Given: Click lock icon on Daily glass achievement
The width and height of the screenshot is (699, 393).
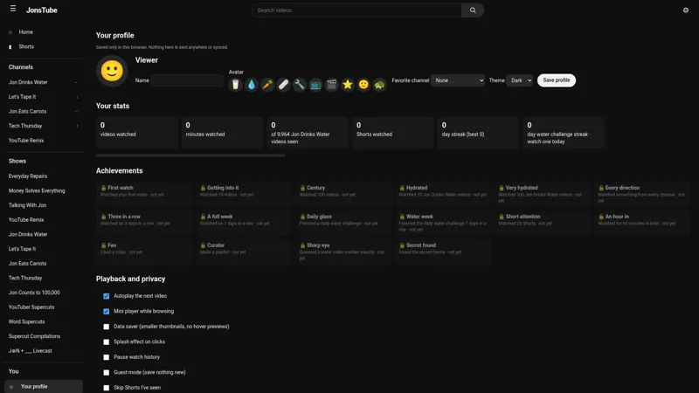Looking at the screenshot, I should 302,217.
